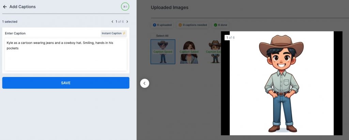The width and height of the screenshot is (349, 140).
Task: Go to previous image using the left chevron
Action: tap(112, 22)
